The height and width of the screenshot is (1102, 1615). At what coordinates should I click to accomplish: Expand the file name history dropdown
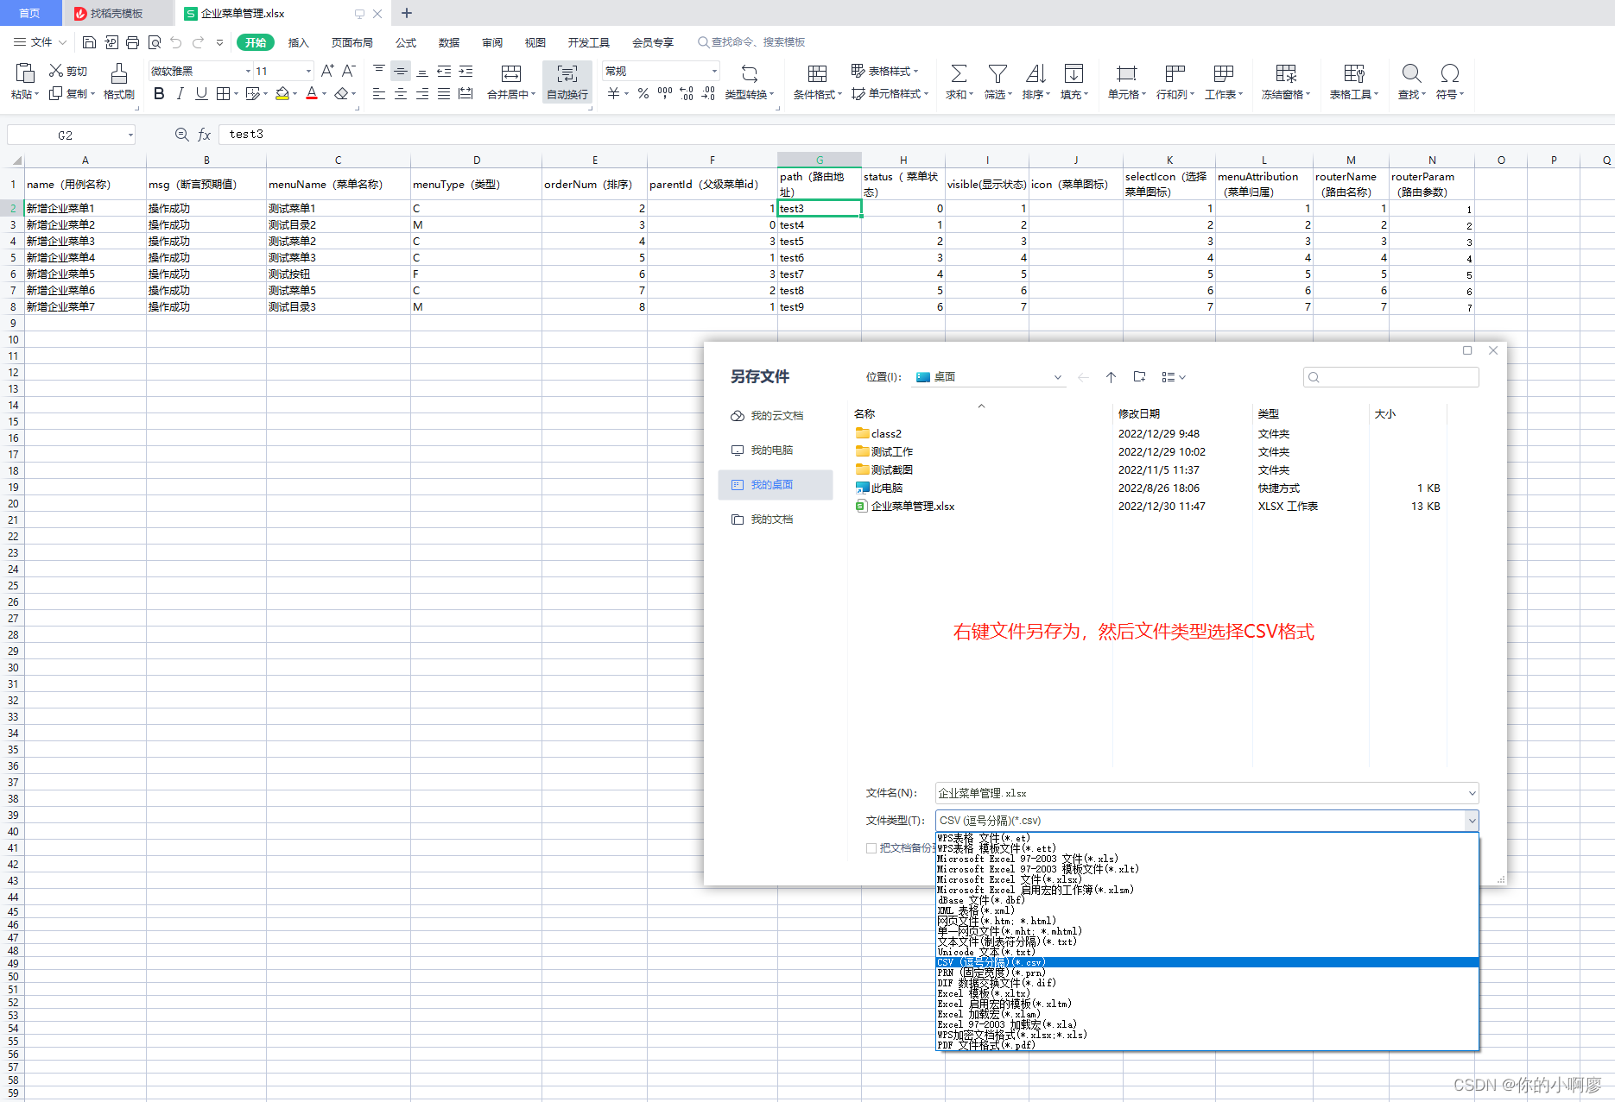(1472, 793)
